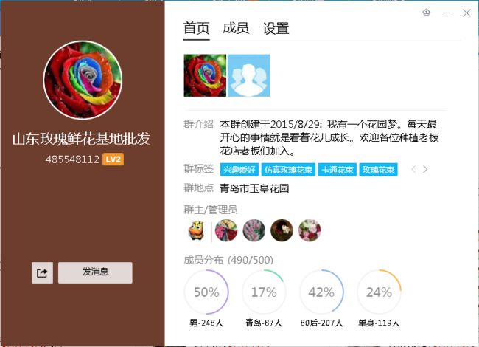Switch to the 成员 tab
479x347 pixels.
[236, 28]
